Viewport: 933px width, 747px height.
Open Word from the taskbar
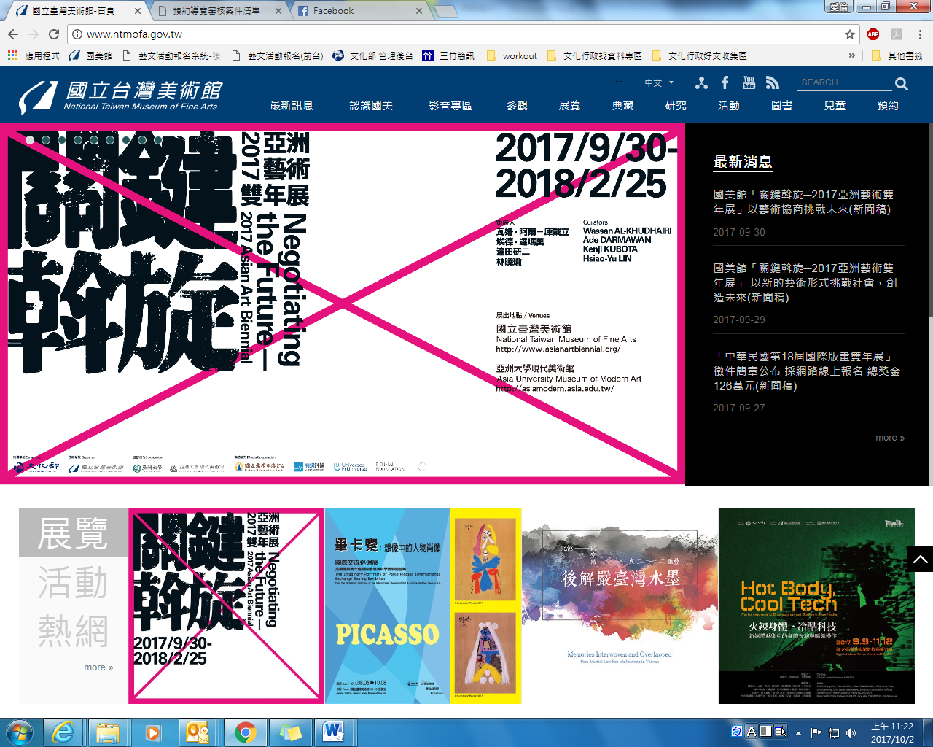tap(333, 732)
